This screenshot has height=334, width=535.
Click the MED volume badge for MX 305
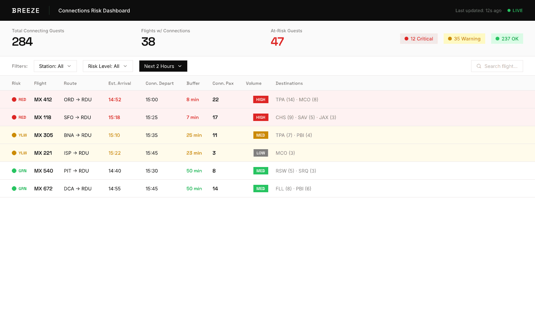click(261, 135)
